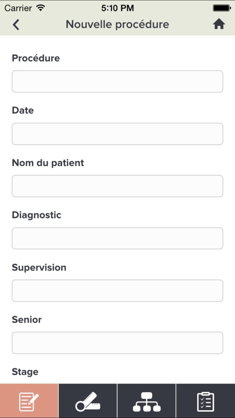Screen dimensions: 235x418
Task: Tap the Wi-Fi signal icon
Action: click(x=41, y=8)
